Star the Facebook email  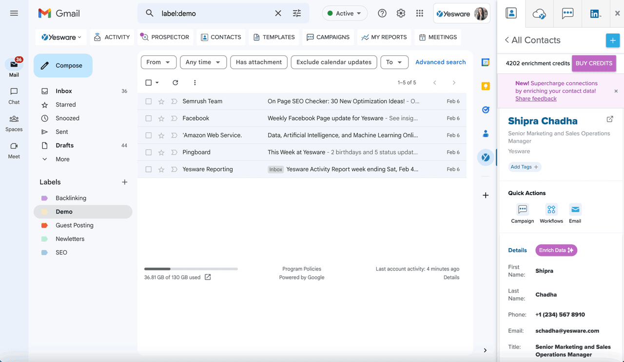(x=161, y=118)
